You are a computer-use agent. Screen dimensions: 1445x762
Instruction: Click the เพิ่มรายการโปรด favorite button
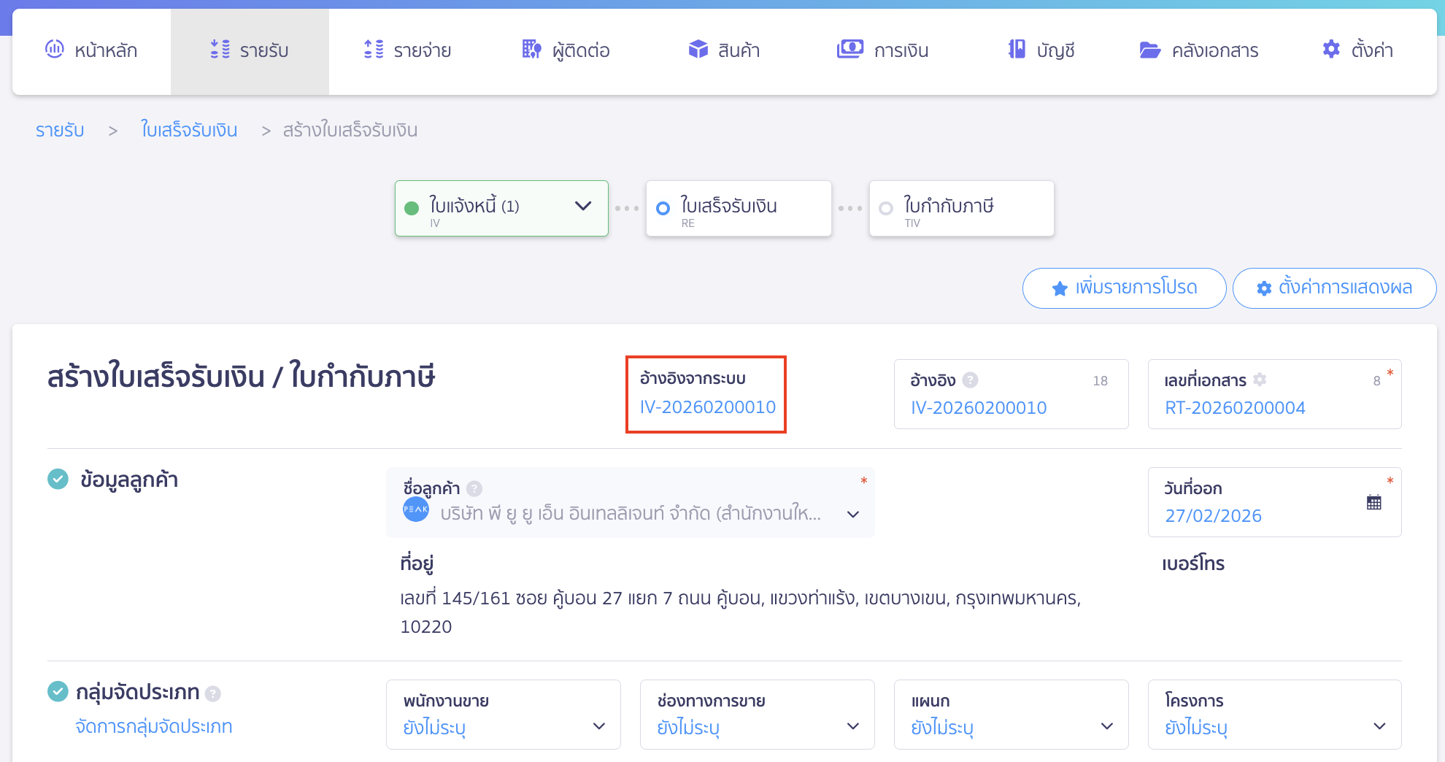pyautogui.click(x=1124, y=288)
